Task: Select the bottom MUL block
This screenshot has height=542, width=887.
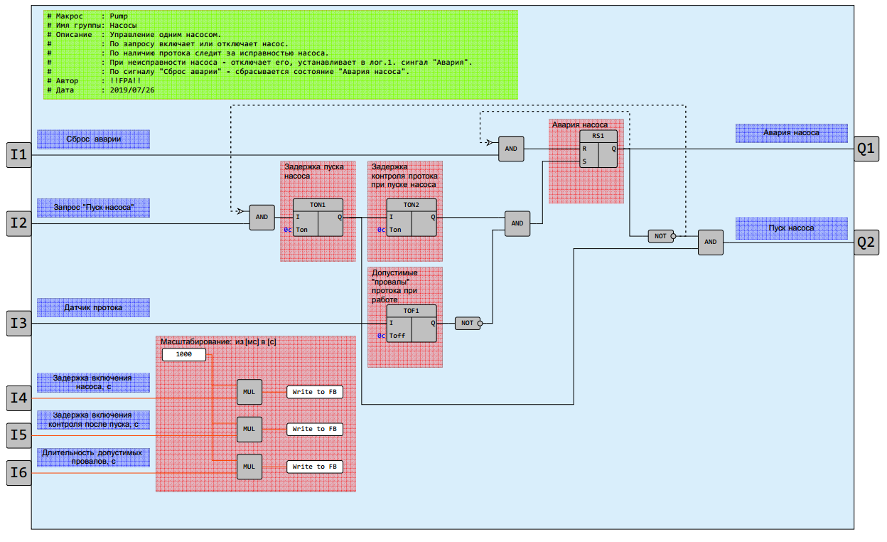Action: 249,467
